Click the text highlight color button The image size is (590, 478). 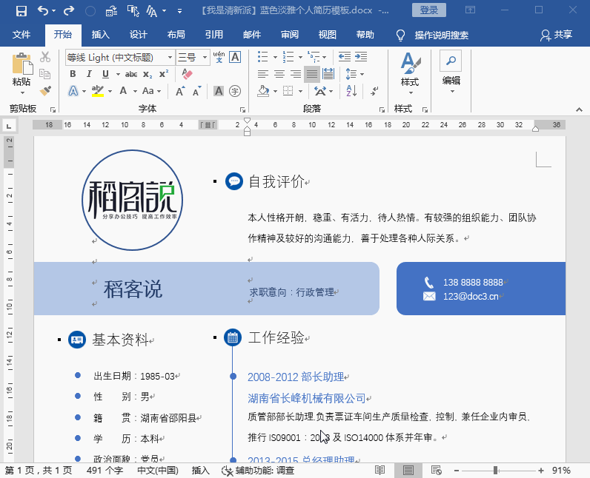(98, 91)
